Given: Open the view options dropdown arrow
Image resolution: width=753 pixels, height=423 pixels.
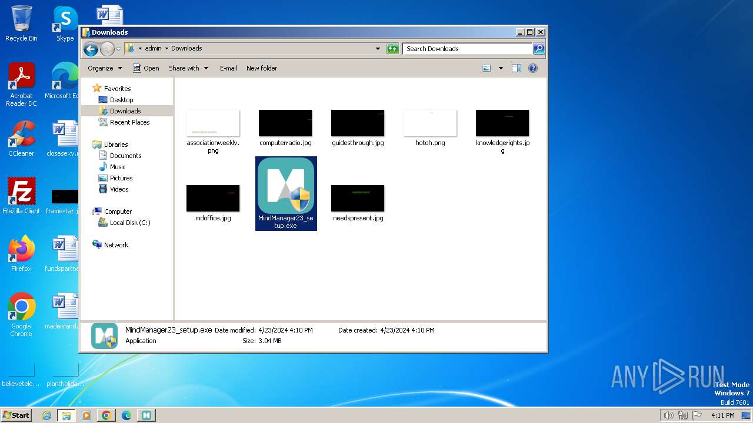Looking at the screenshot, I should (x=501, y=68).
